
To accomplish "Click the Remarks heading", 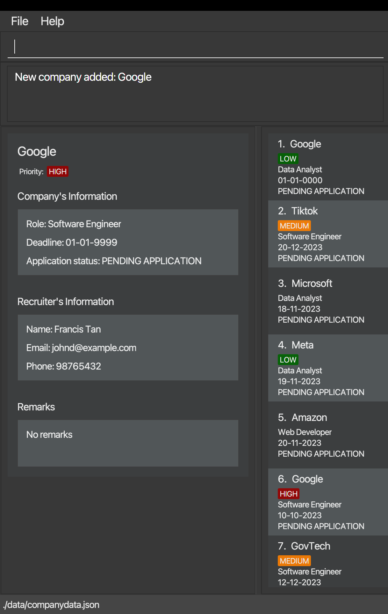I will point(36,407).
